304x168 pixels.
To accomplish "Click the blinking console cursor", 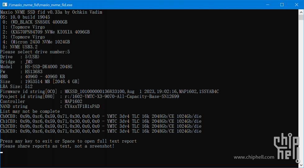I will pyautogui.click(x=1, y=153).
